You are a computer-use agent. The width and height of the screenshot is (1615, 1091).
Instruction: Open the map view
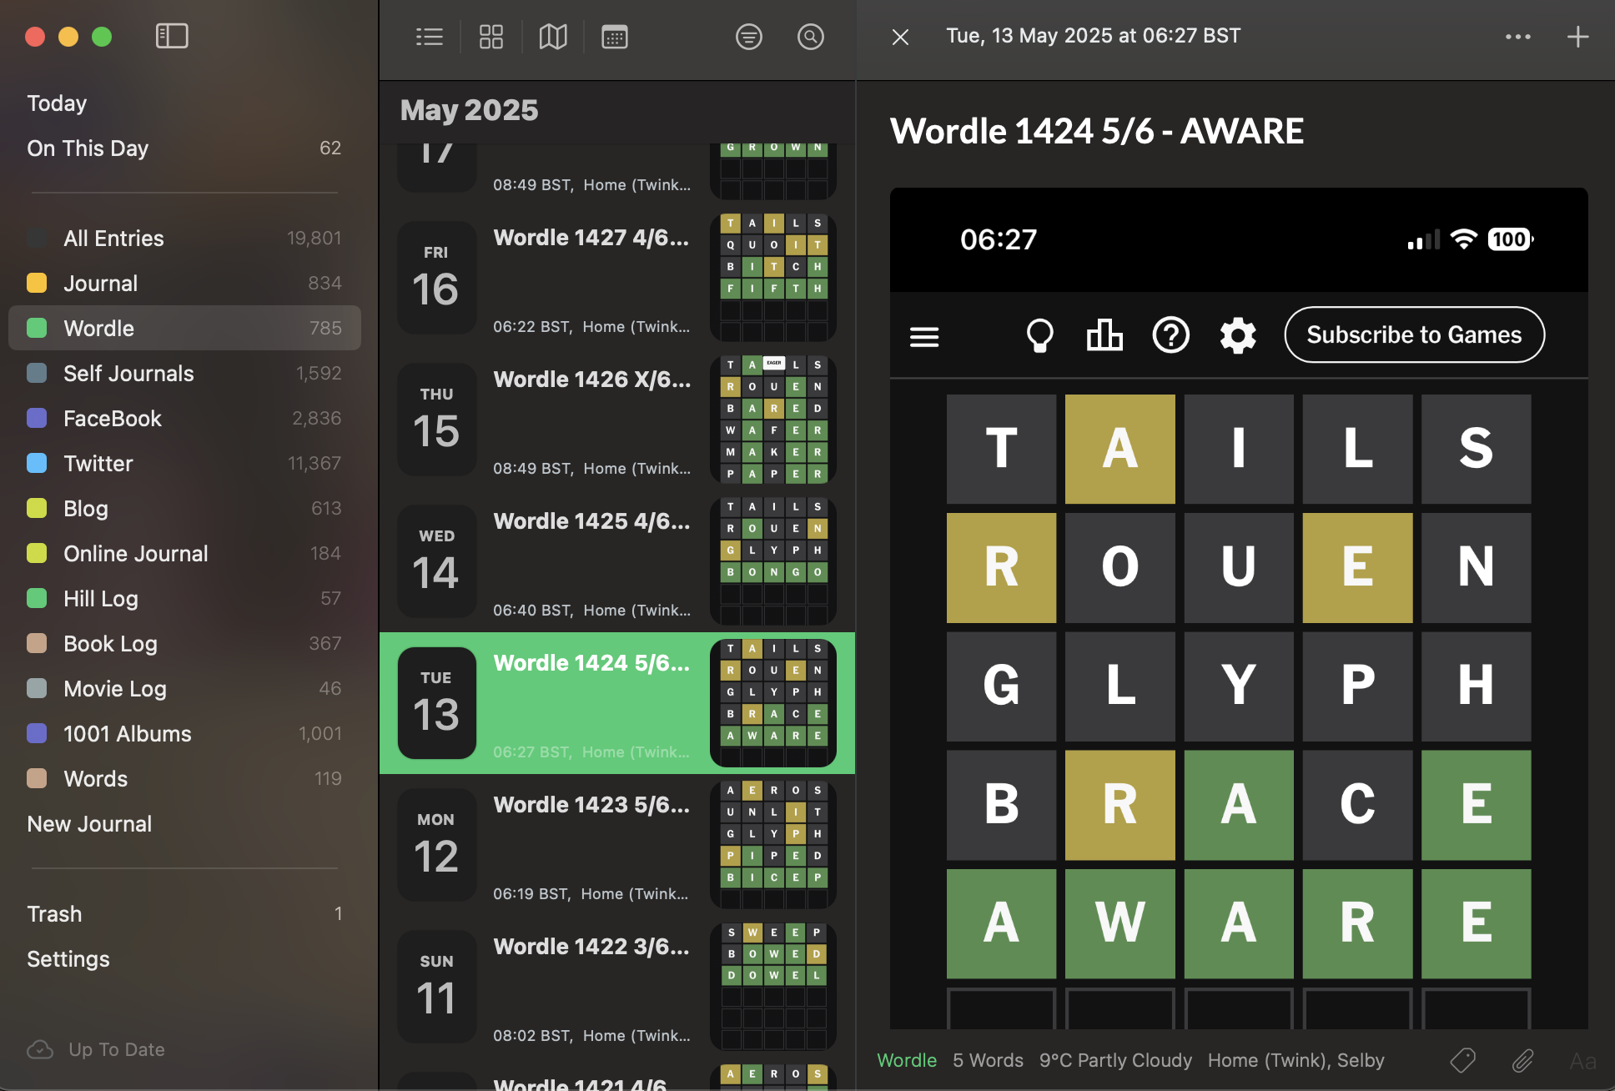pyautogui.click(x=553, y=37)
